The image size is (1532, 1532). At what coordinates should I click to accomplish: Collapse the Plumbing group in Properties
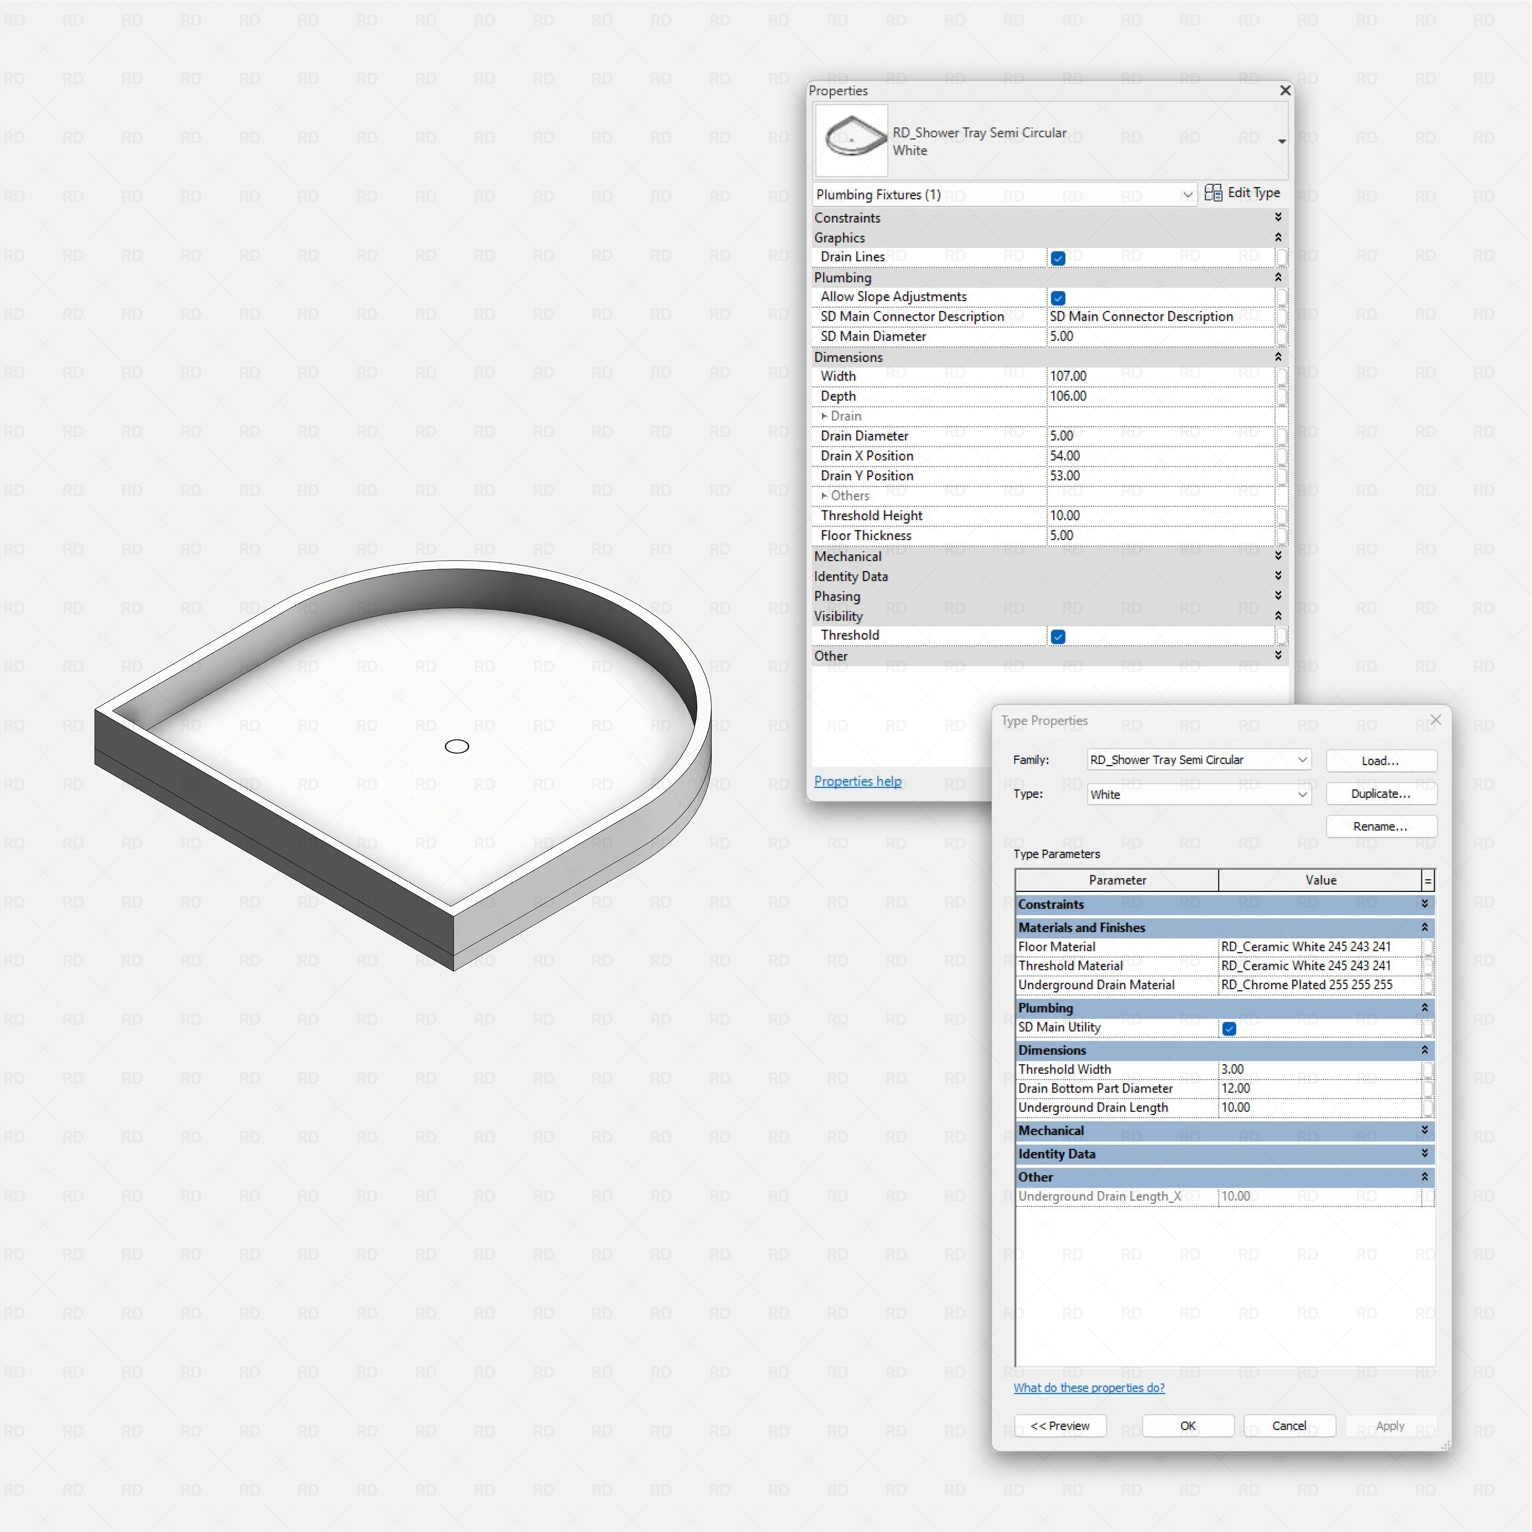pos(1278,277)
